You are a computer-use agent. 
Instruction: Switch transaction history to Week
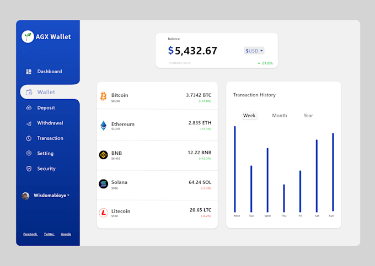249,116
